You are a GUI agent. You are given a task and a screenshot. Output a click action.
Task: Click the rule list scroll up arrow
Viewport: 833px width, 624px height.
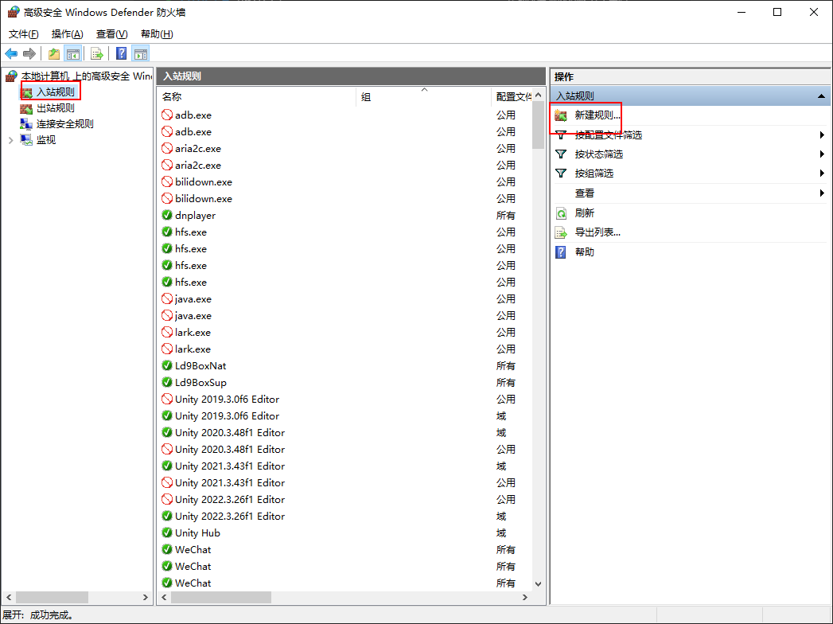click(538, 96)
